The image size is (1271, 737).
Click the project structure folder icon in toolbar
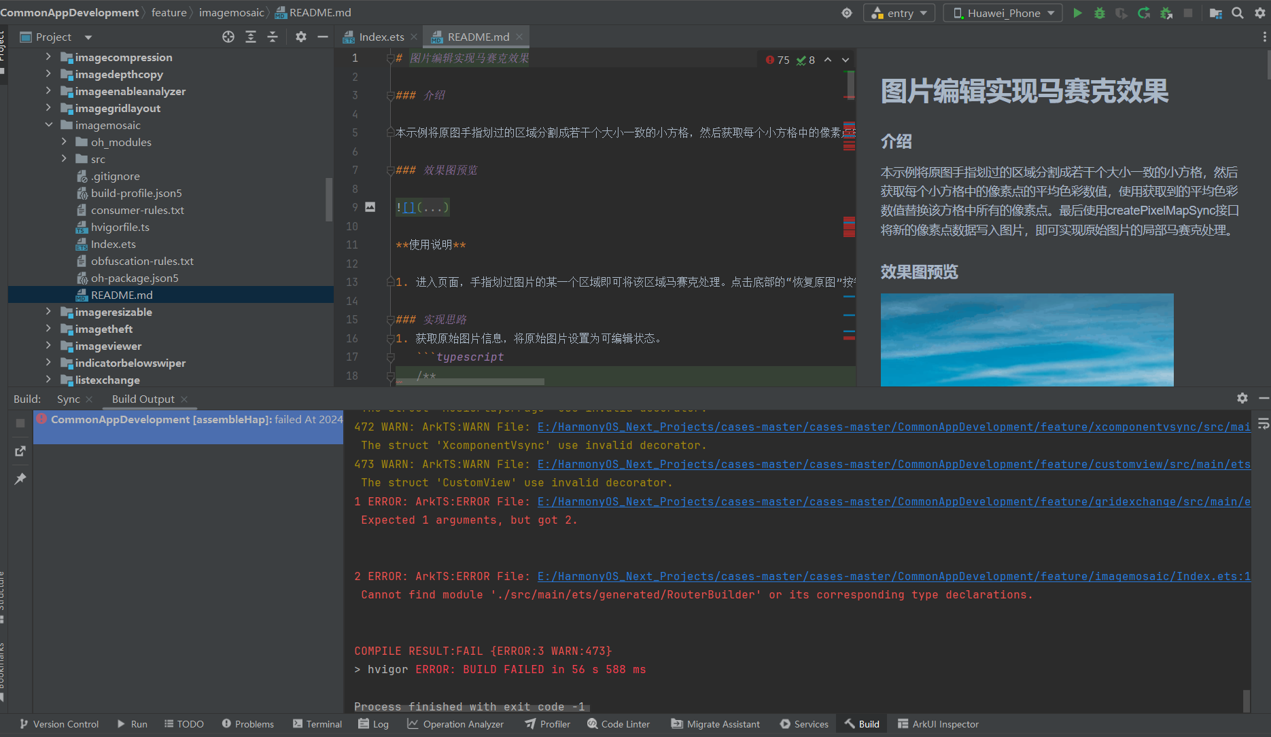point(1216,13)
